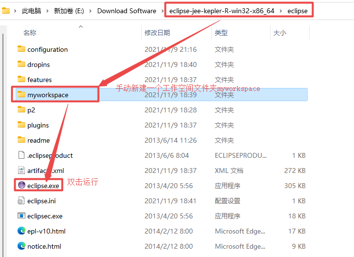Go to eclipse-jee-kepler-R-win32-x86_64 breadcrumb

[222, 11]
